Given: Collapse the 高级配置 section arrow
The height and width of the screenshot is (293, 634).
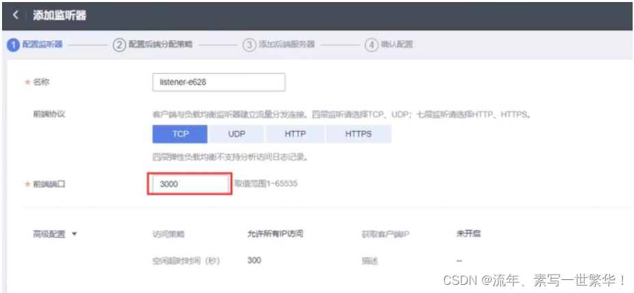Looking at the screenshot, I should pos(74,234).
